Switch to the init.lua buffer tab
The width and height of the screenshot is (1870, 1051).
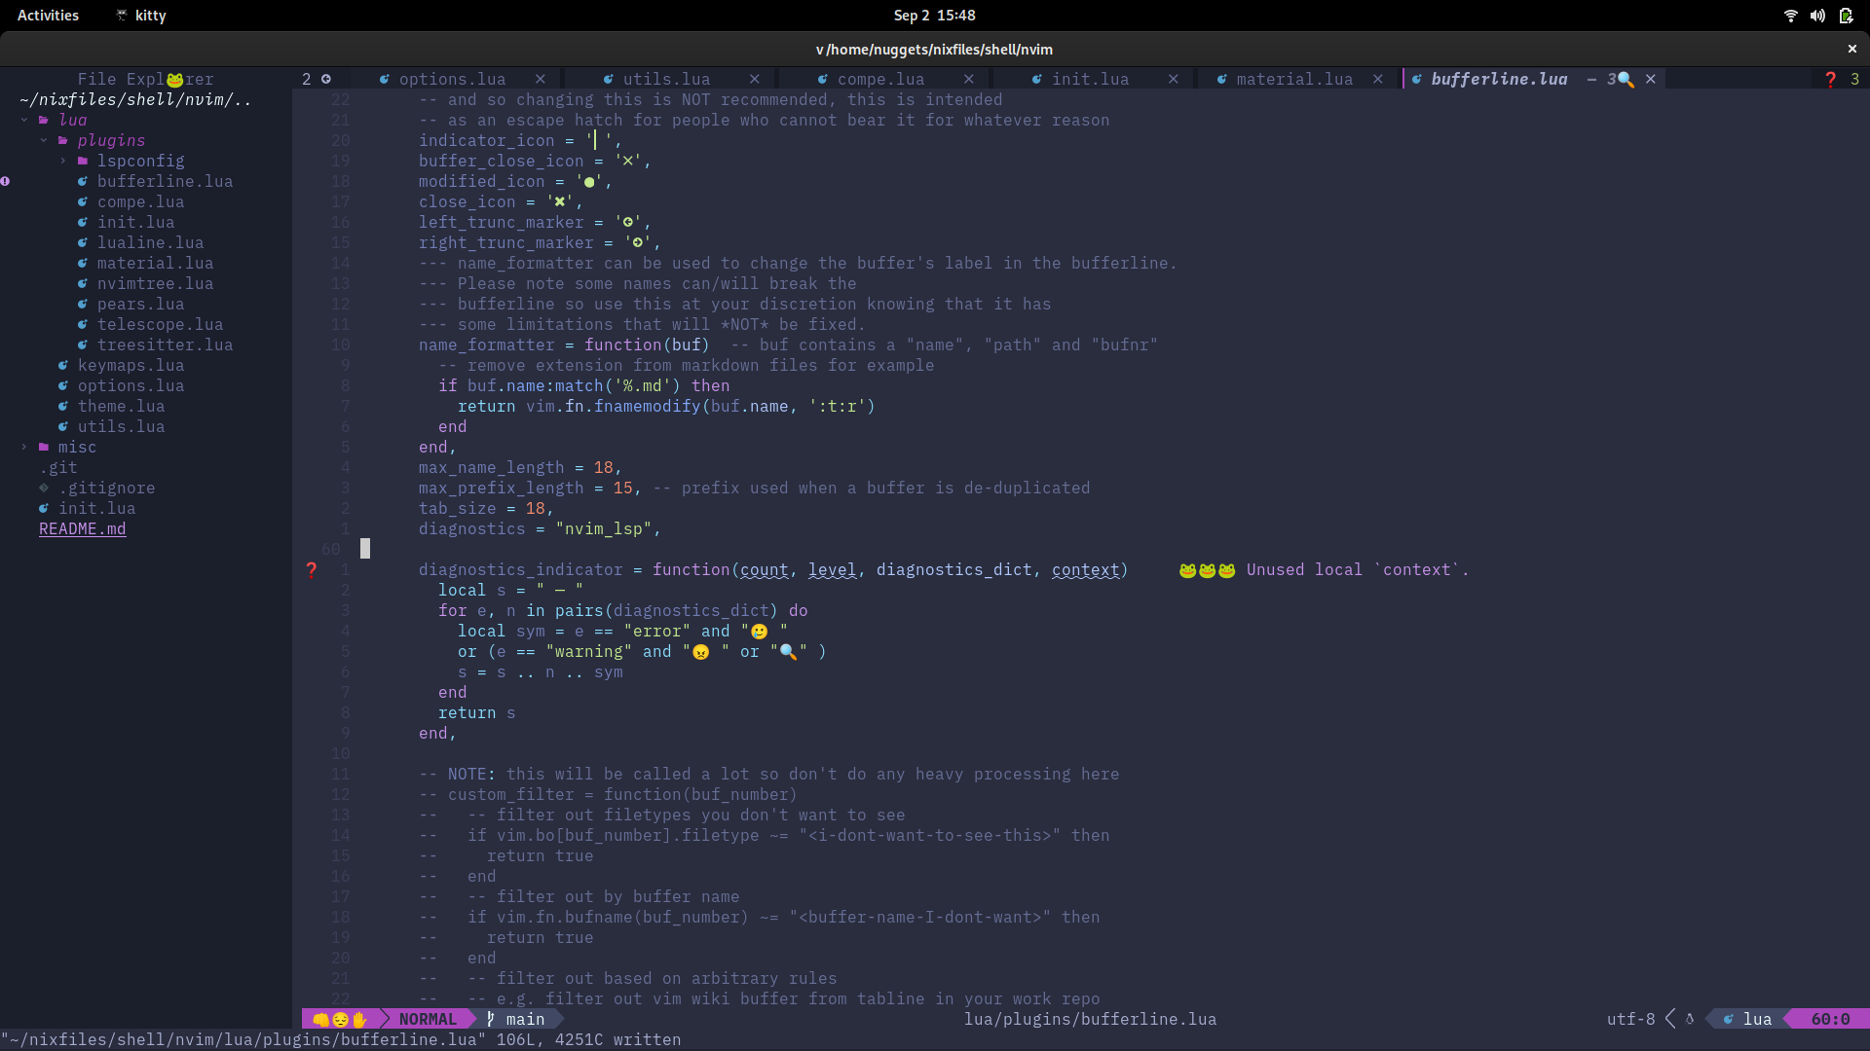pyautogui.click(x=1090, y=79)
